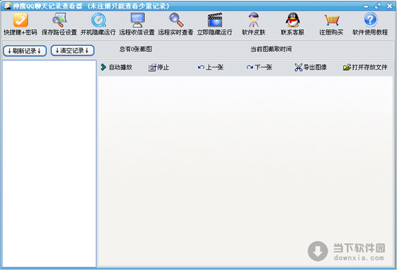
Task: Click the empty records list panel
Action: (49, 163)
